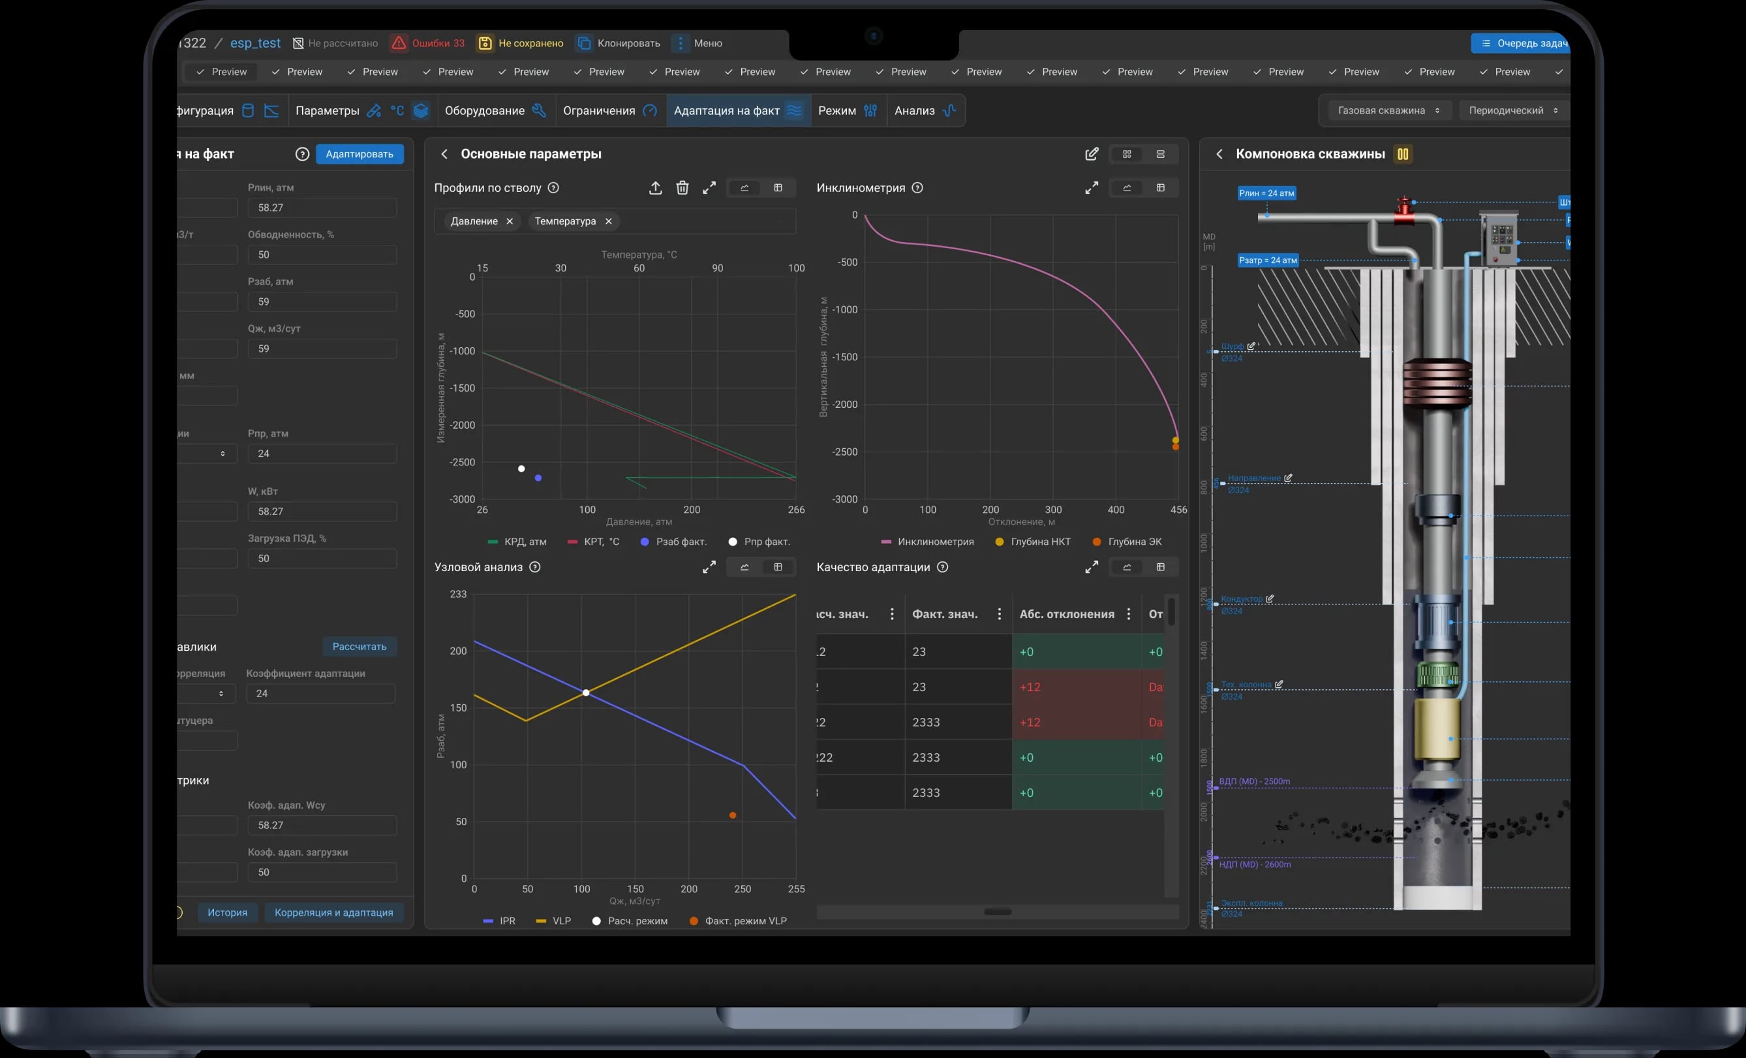This screenshot has width=1746, height=1058.
Task: Open dropdown left of Рпр, атм field
Action: coord(207,454)
